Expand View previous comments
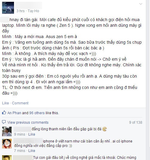Screen dimensions: 150x160 [28, 122]
